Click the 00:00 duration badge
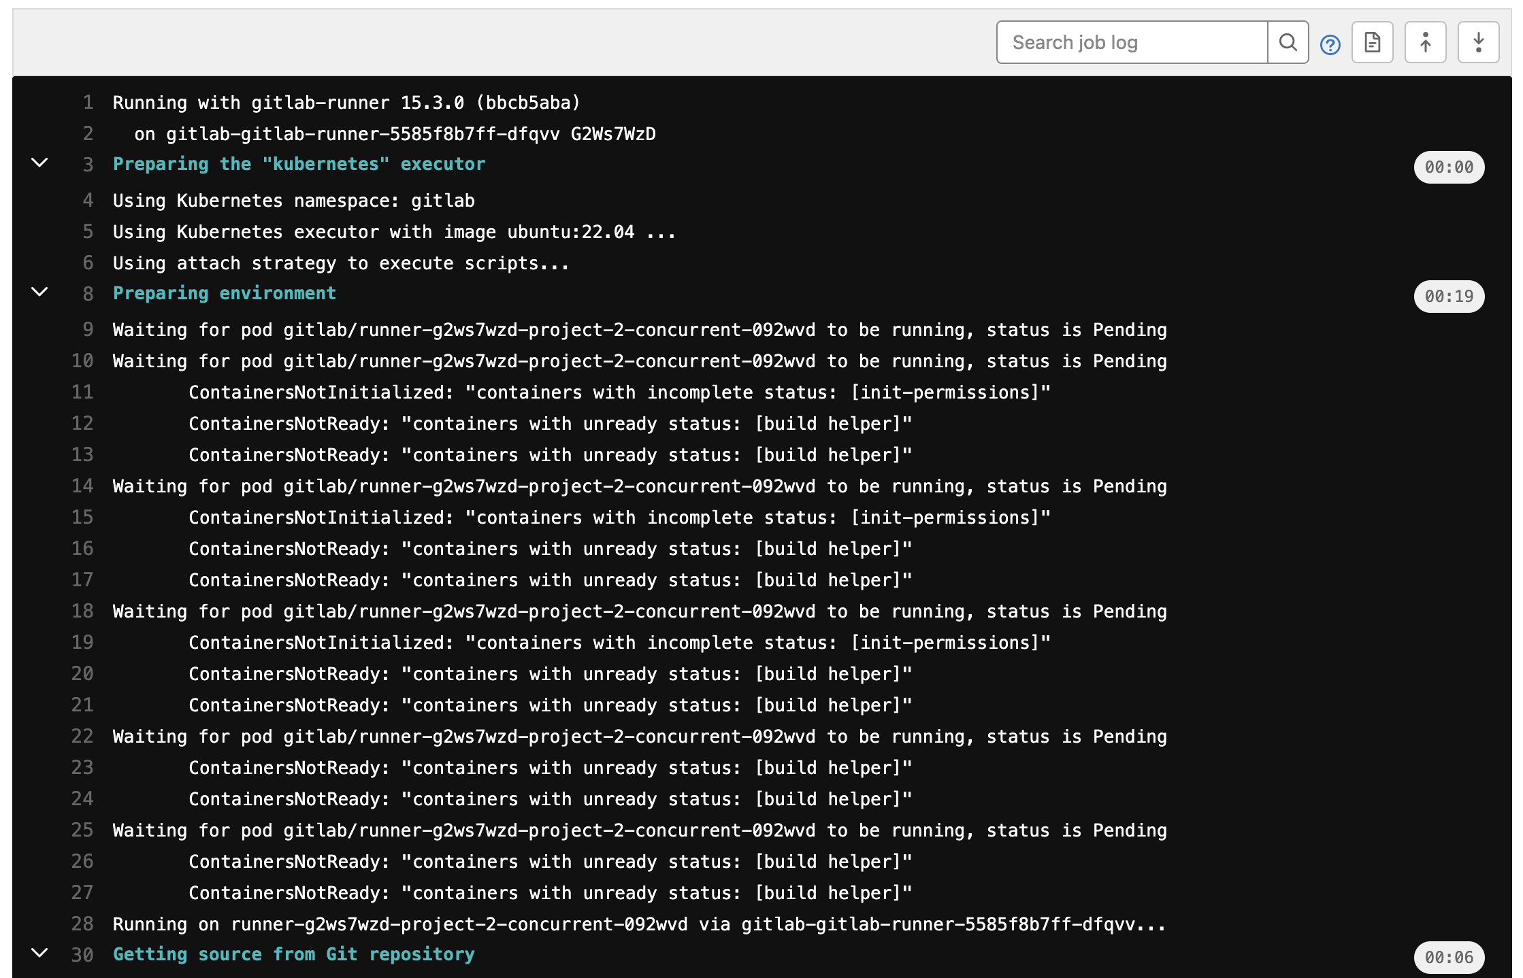1523x978 pixels. point(1448,167)
